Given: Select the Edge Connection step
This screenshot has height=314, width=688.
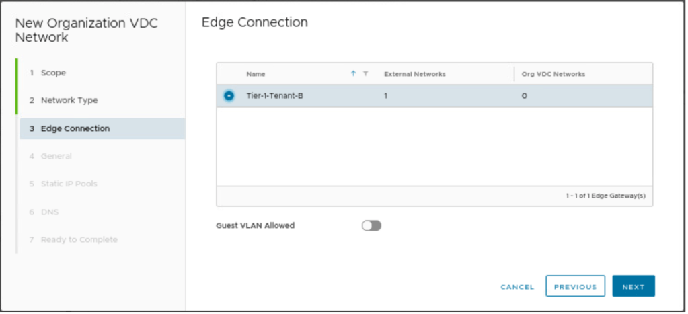Looking at the screenshot, I should (75, 128).
